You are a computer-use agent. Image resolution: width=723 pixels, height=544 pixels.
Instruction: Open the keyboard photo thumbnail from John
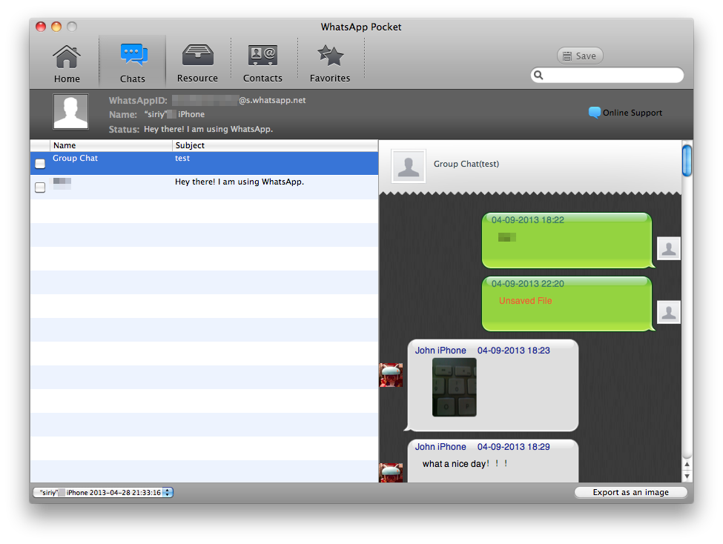pyautogui.click(x=454, y=387)
